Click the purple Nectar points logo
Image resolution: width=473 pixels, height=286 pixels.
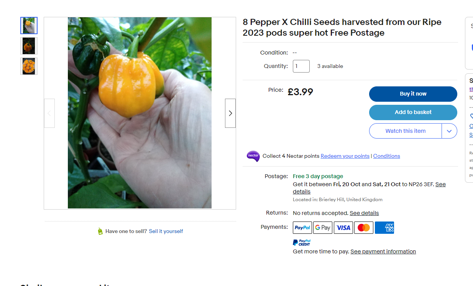click(253, 156)
